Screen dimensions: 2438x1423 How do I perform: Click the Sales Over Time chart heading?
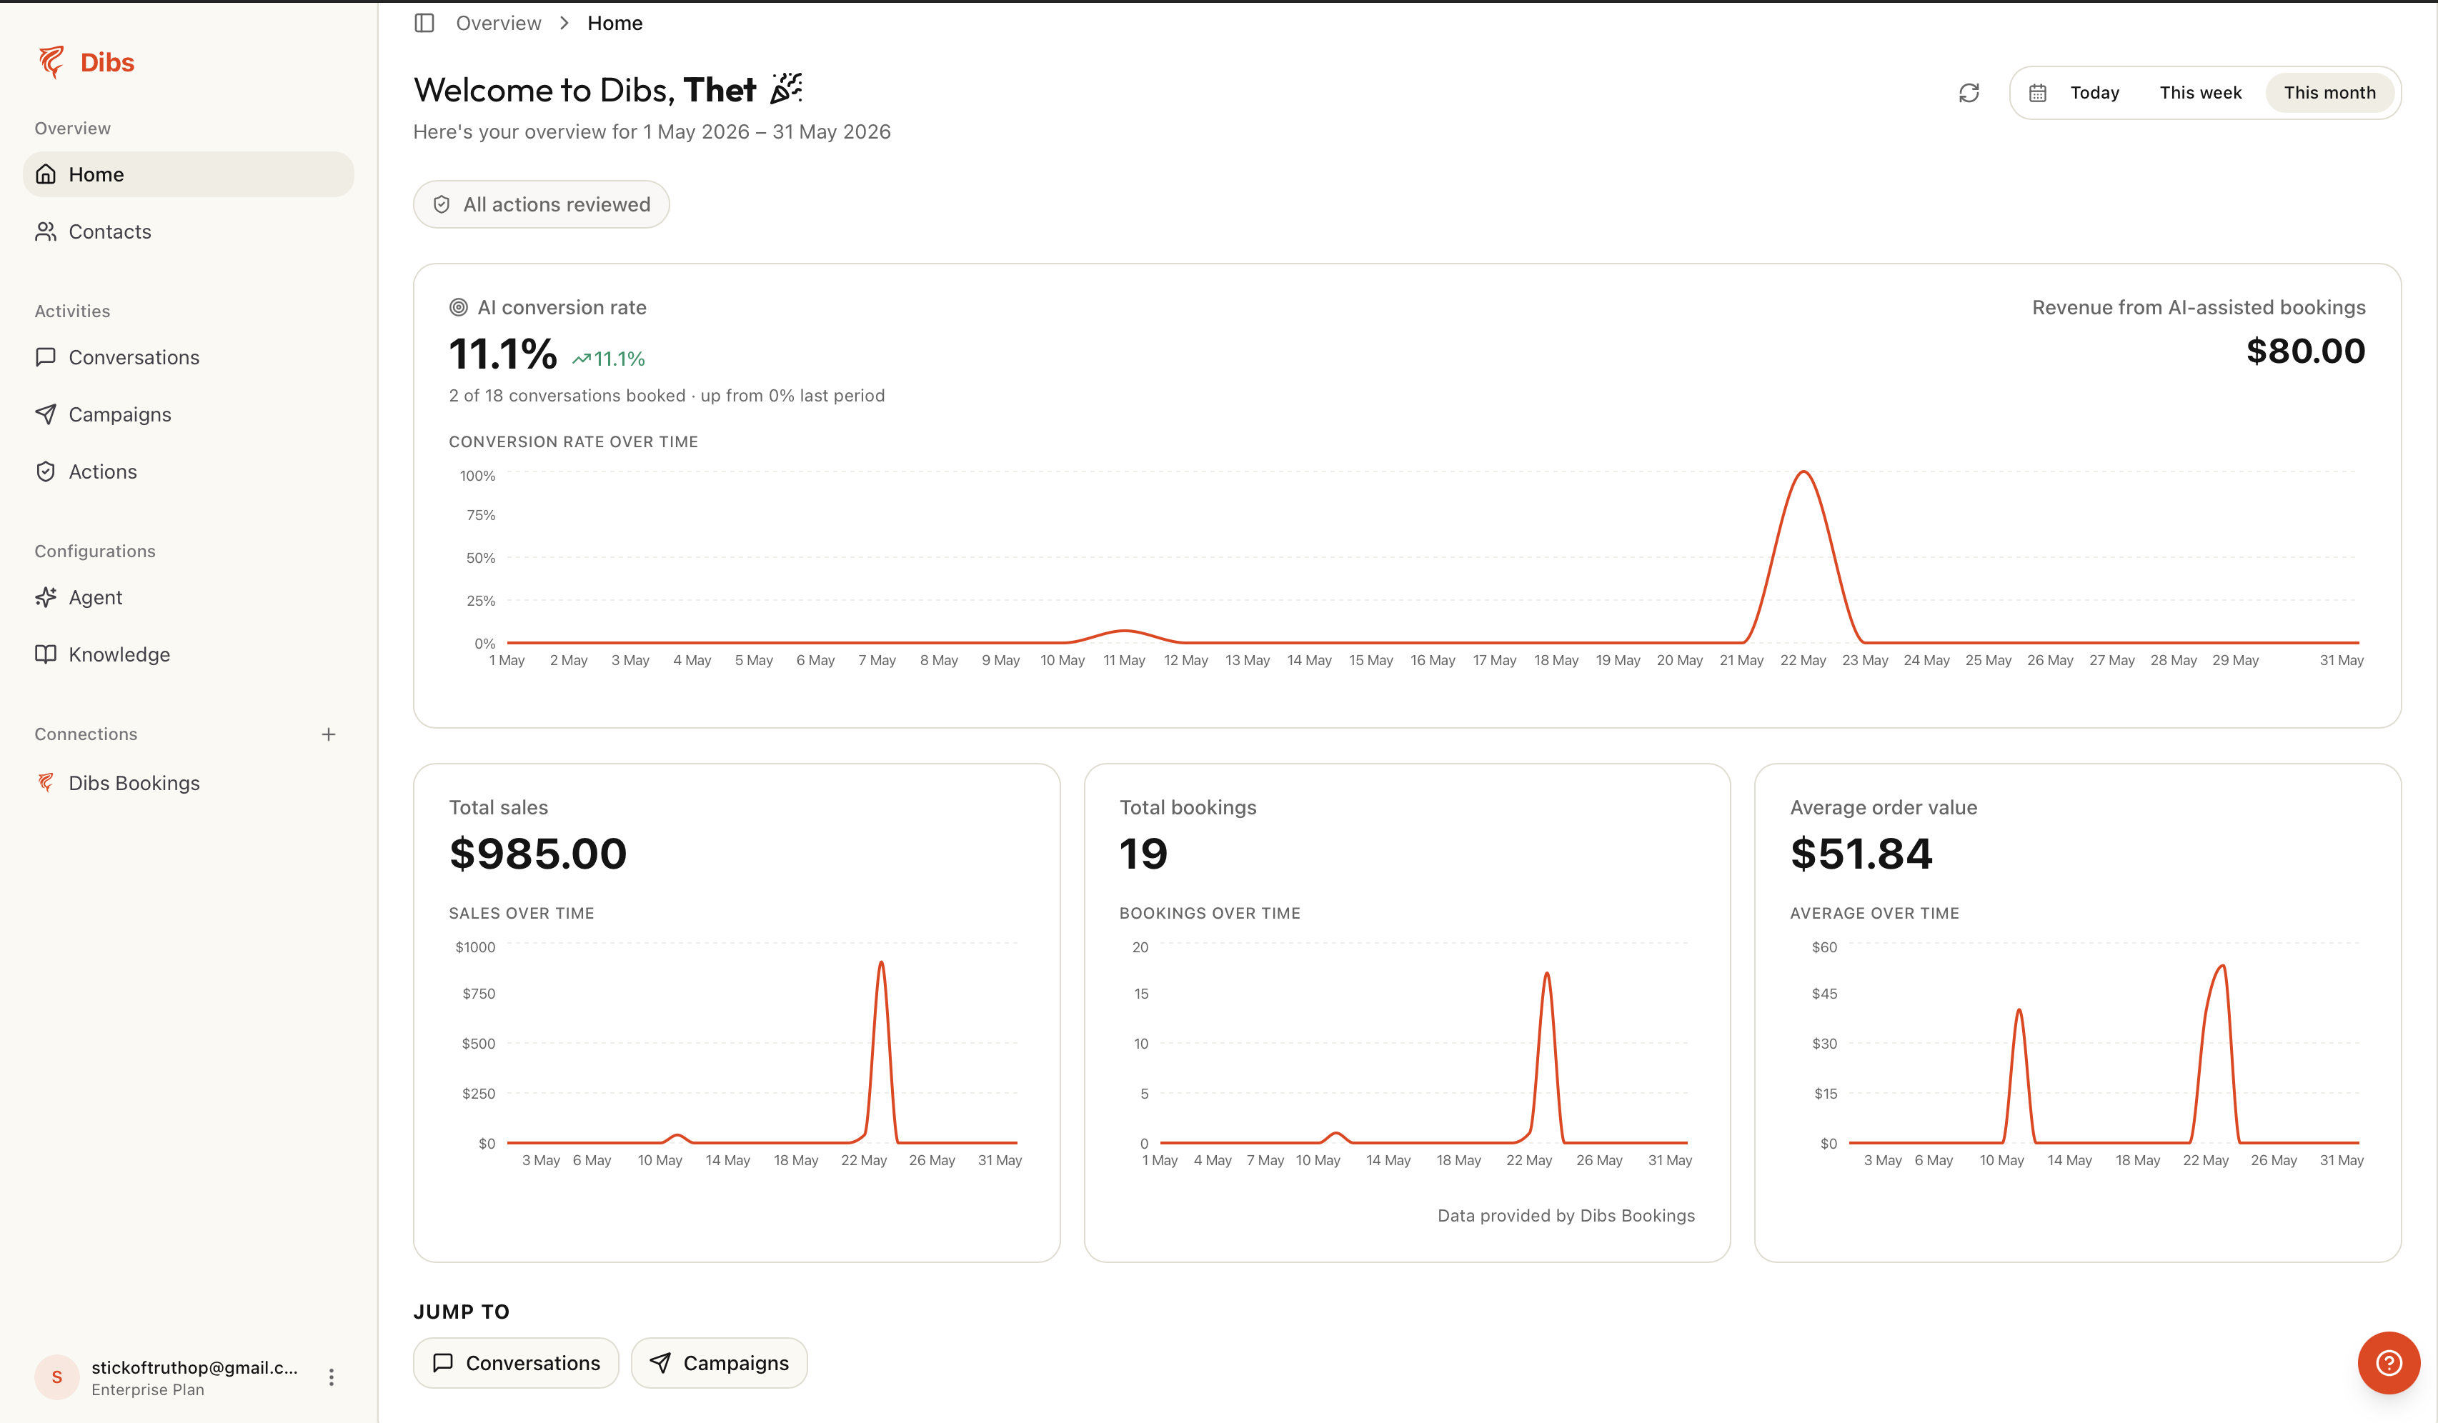[522, 913]
